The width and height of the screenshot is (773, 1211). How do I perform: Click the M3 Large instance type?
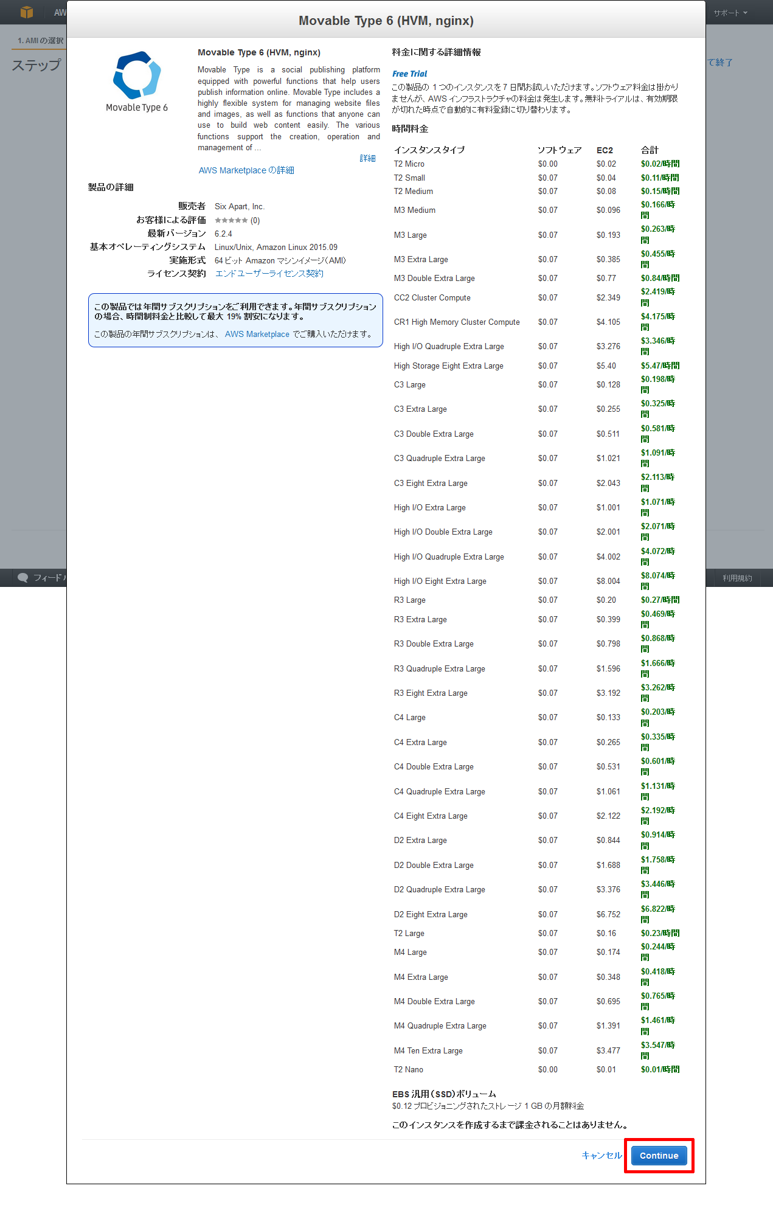pyautogui.click(x=411, y=235)
